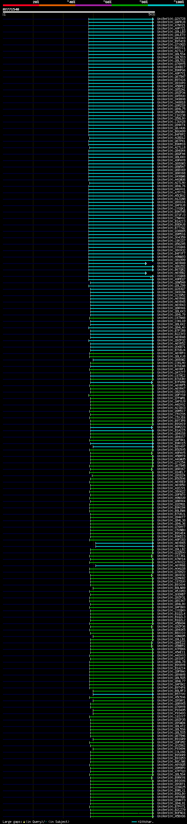
Task: Select label UniRef100_Q7X9Q3
Action: 171,44
